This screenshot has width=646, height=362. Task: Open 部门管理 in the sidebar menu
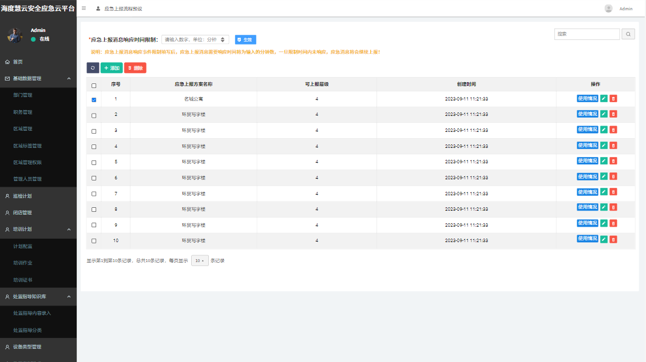[23, 95]
